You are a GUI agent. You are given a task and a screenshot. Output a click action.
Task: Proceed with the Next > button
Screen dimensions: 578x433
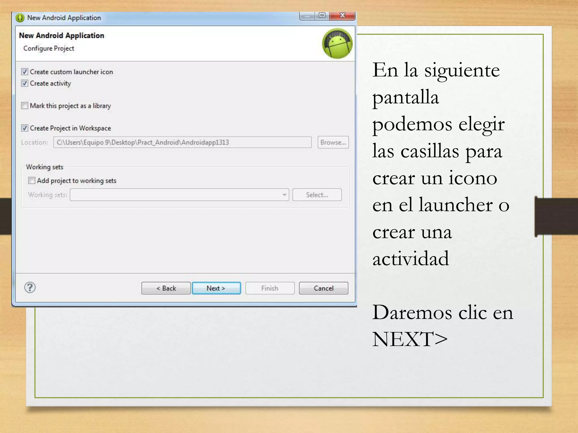(216, 288)
